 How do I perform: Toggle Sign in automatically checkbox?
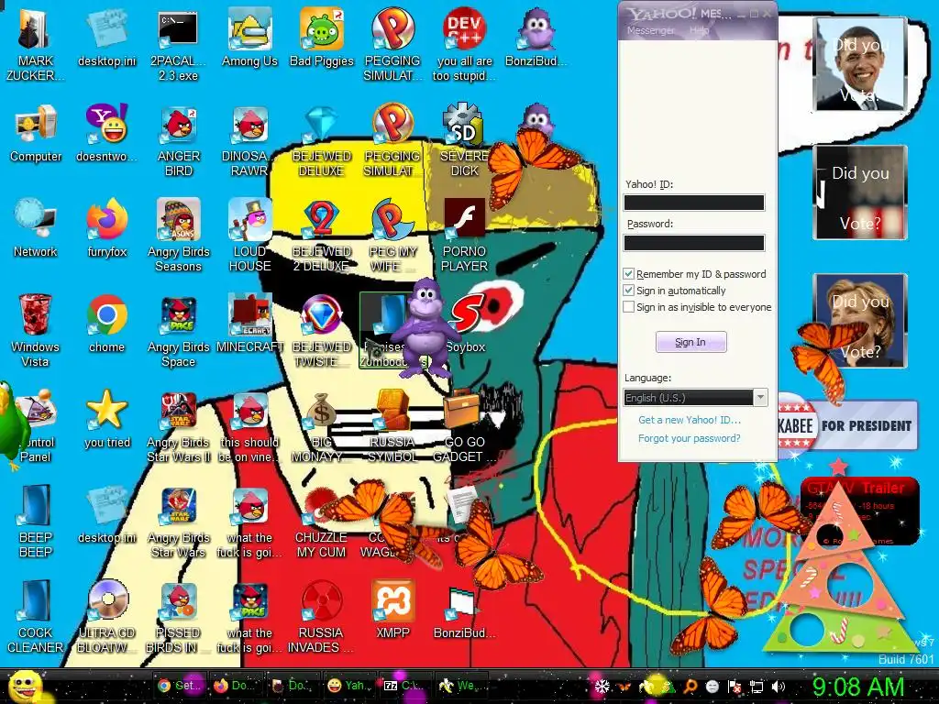point(628,291)
